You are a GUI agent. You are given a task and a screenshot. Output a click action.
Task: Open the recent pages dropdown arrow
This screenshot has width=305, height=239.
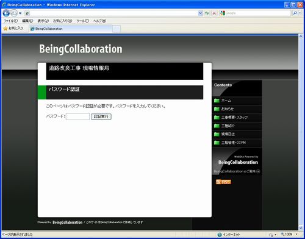[20, 13]
